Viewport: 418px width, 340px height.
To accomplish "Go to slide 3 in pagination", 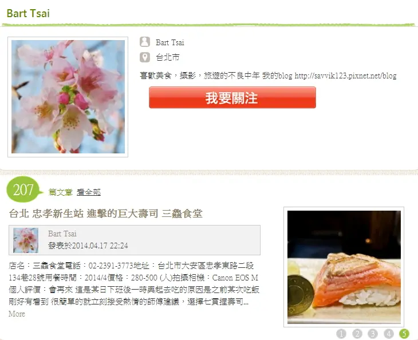I will tap(373, 333).
